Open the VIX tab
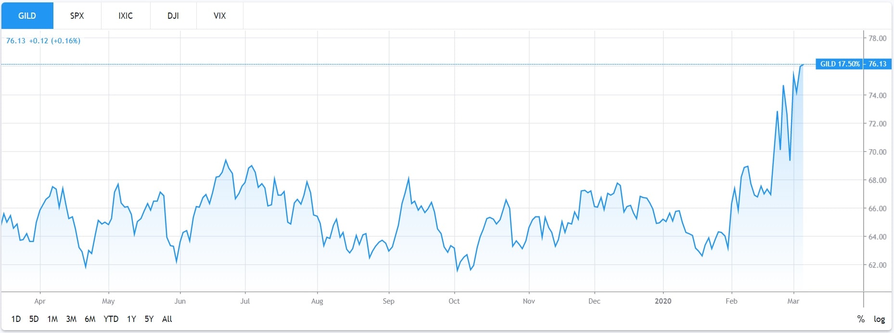The image size is (894, 333). tap(219, 16)
